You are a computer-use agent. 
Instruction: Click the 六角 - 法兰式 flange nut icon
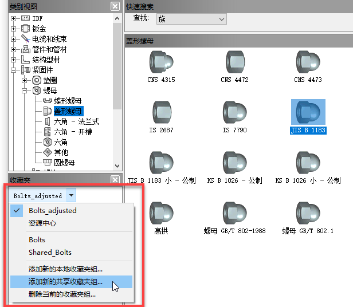click(x=48, y=121)
